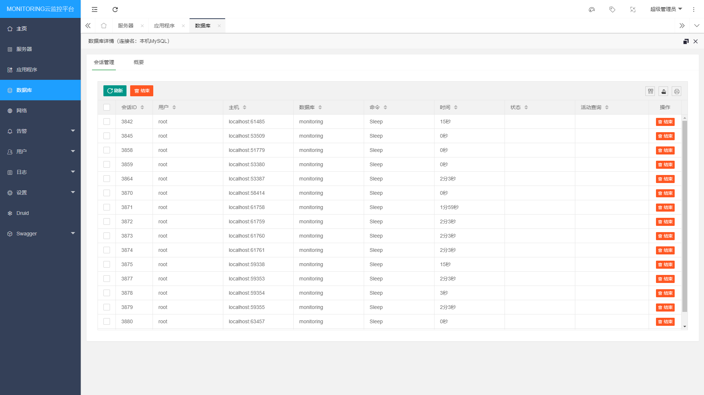Tick the row checkbox of session 3875

coord(107,264)
